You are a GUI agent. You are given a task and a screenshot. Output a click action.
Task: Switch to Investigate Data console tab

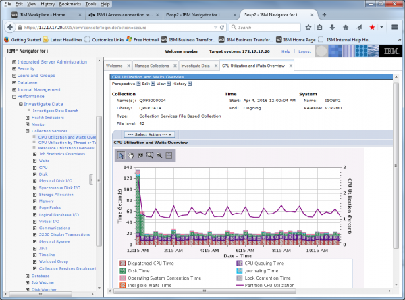pos(195,66)
